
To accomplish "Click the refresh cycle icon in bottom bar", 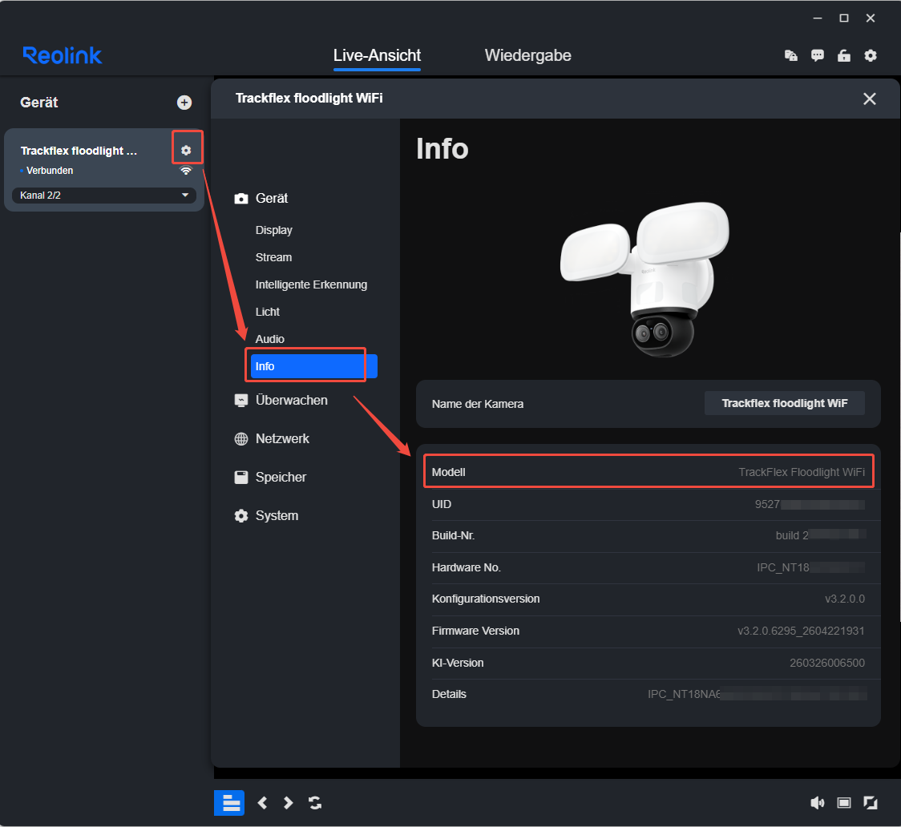I will pyautogui.click(x=315, y=803).
